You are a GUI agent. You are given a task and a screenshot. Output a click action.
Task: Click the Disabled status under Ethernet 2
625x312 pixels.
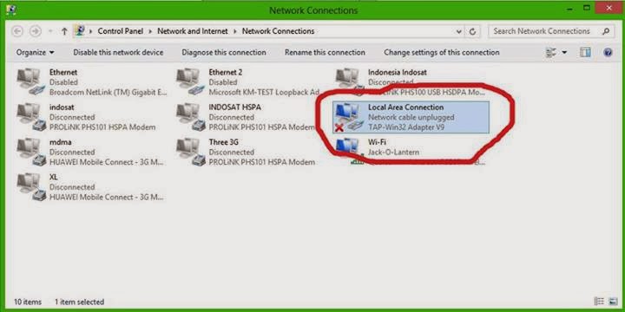(223, 82)
